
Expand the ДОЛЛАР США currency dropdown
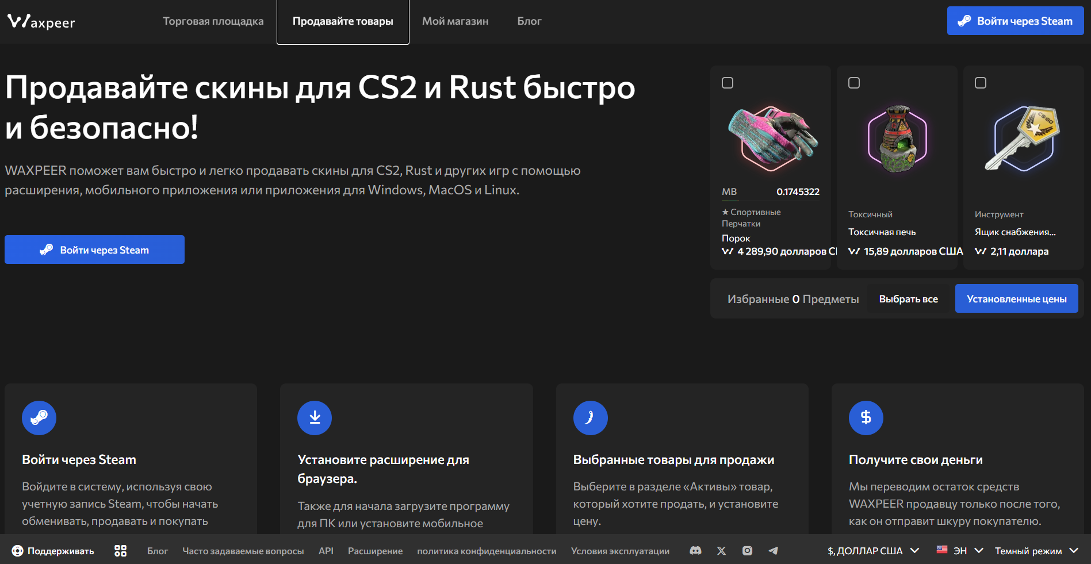pyautogui.click(x=874, y=551)
